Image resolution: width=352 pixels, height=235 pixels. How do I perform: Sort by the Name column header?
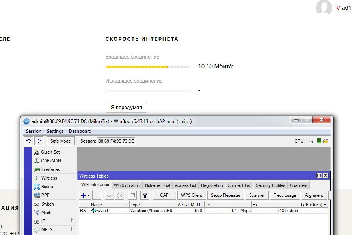pos(110,205)
